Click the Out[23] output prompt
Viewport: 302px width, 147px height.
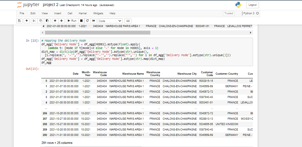(32, 69)
